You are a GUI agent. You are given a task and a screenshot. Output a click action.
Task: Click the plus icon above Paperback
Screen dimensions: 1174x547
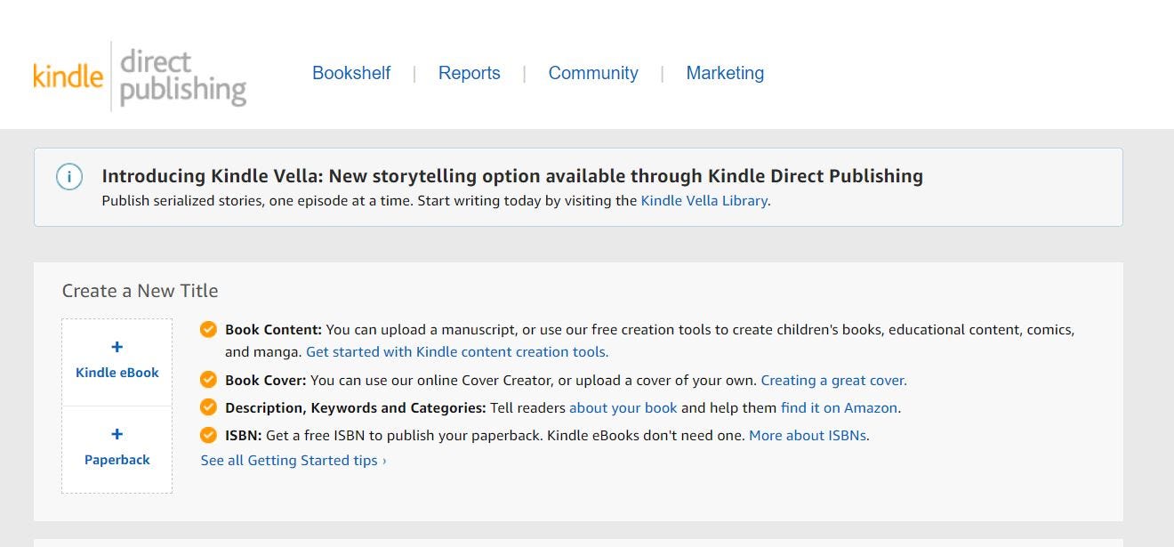[117, 434]
